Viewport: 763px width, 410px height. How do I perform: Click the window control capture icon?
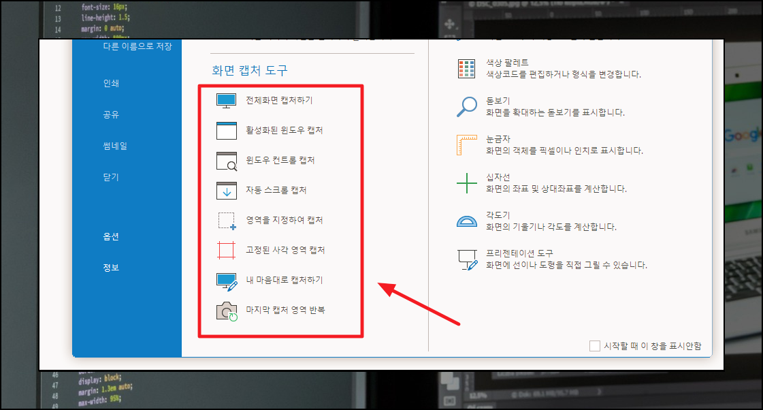tap(226, 161)
